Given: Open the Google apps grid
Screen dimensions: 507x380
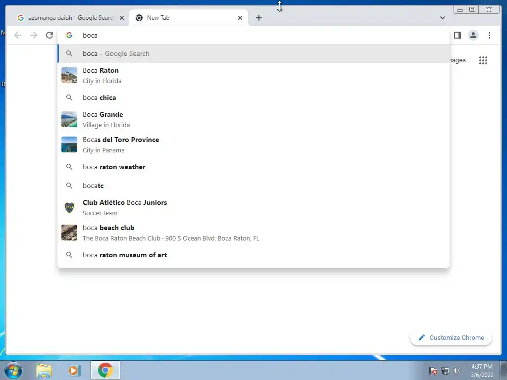Looking at the screenshot, I should 483,60.
